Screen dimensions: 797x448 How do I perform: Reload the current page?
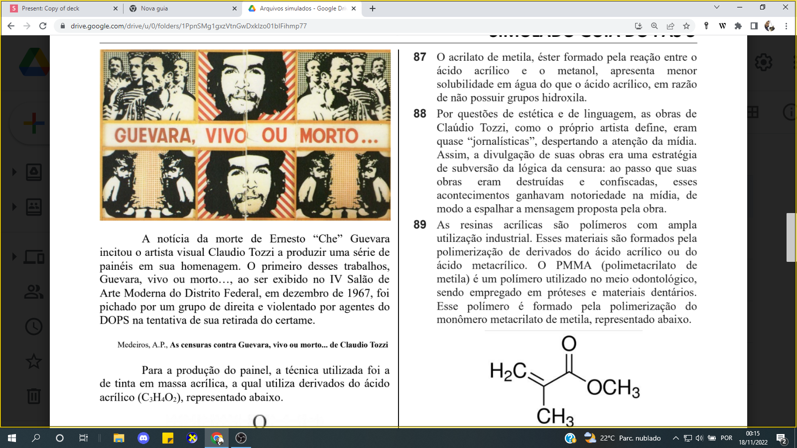pyautogui.click(x=43, y=26)
